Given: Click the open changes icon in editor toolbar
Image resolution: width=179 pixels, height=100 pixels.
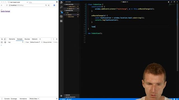Looking at the screenshot, I should 171,2.
